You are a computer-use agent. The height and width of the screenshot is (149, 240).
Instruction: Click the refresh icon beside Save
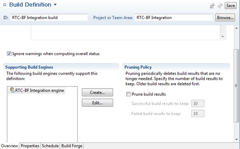click(x=220, y=6)
